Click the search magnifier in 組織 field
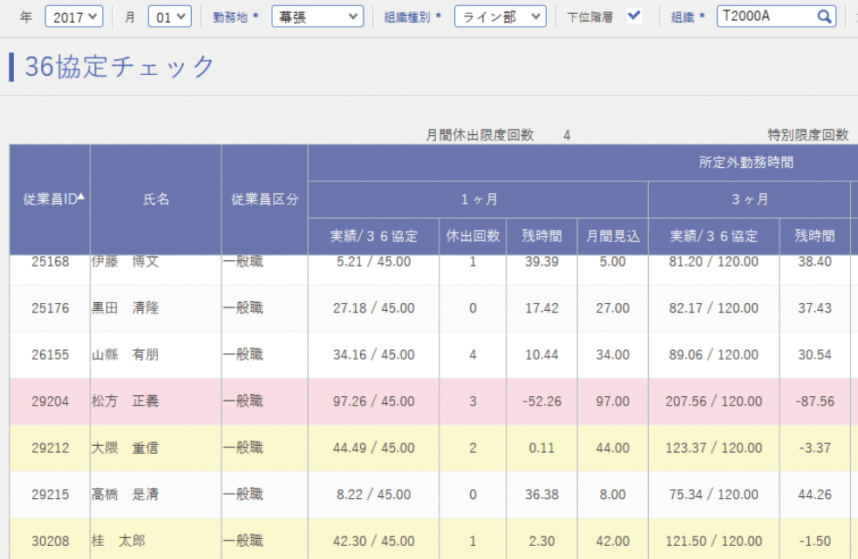Image resolution: width=858 pixels, height=559 pixels. point(824,17)
